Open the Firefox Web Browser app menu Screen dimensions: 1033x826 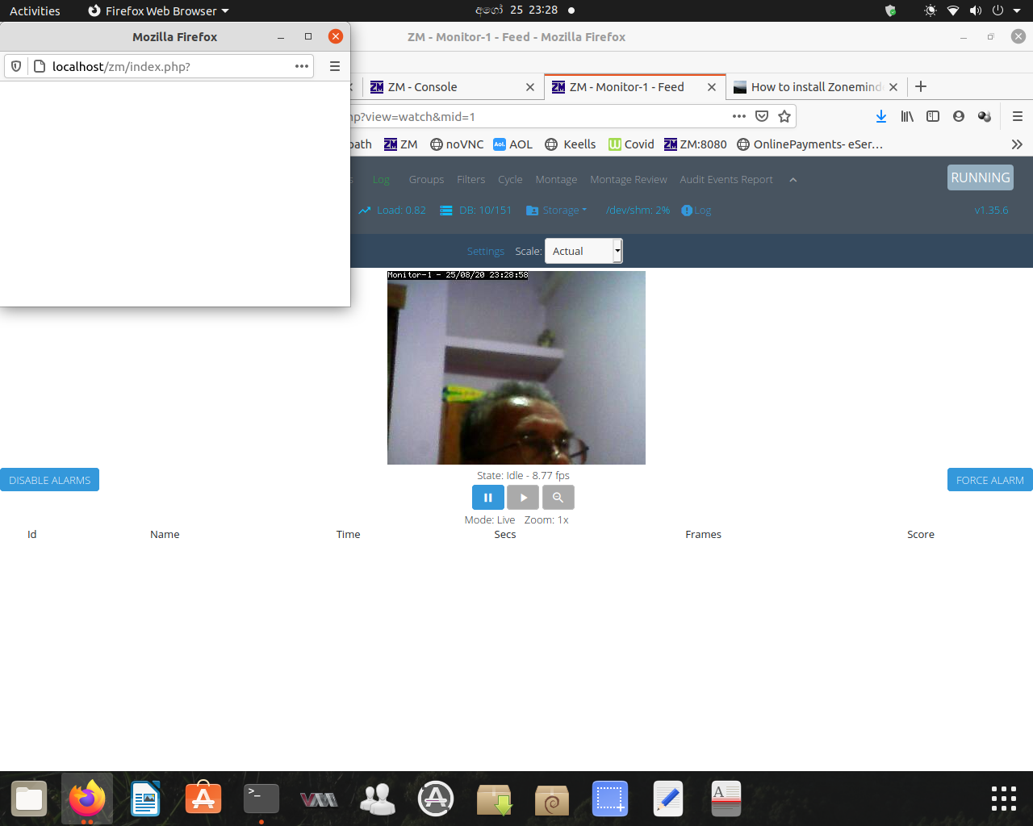click(158, 10)
